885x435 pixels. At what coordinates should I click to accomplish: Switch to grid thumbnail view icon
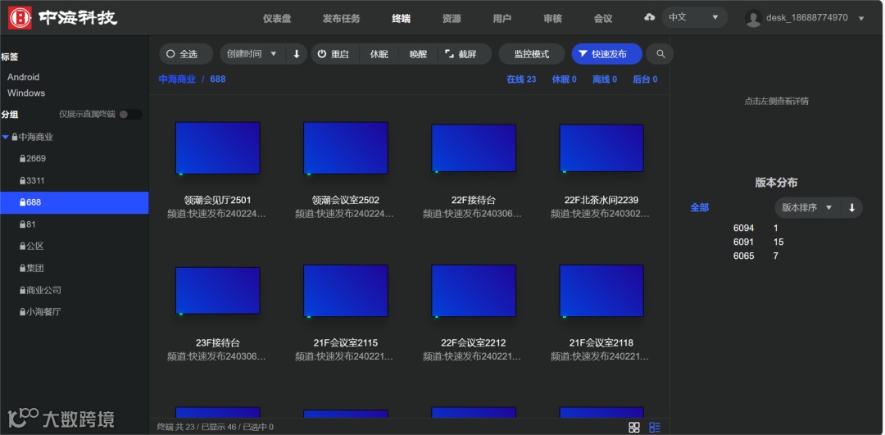pyautogui.click(x=633, y=427)
